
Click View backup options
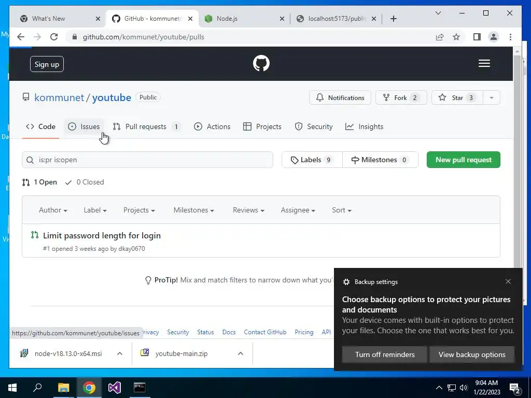472,354
